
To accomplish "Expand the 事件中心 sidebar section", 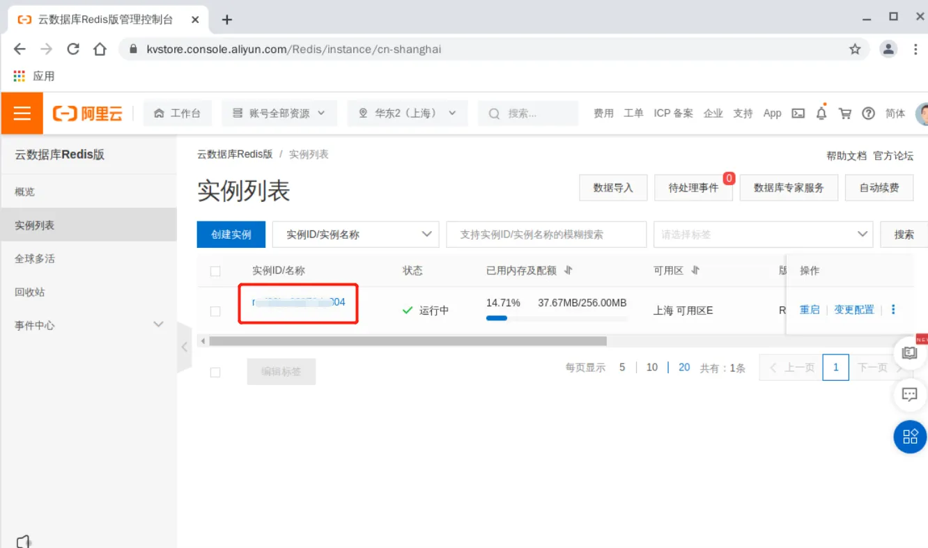I will [x=88, y=325].
